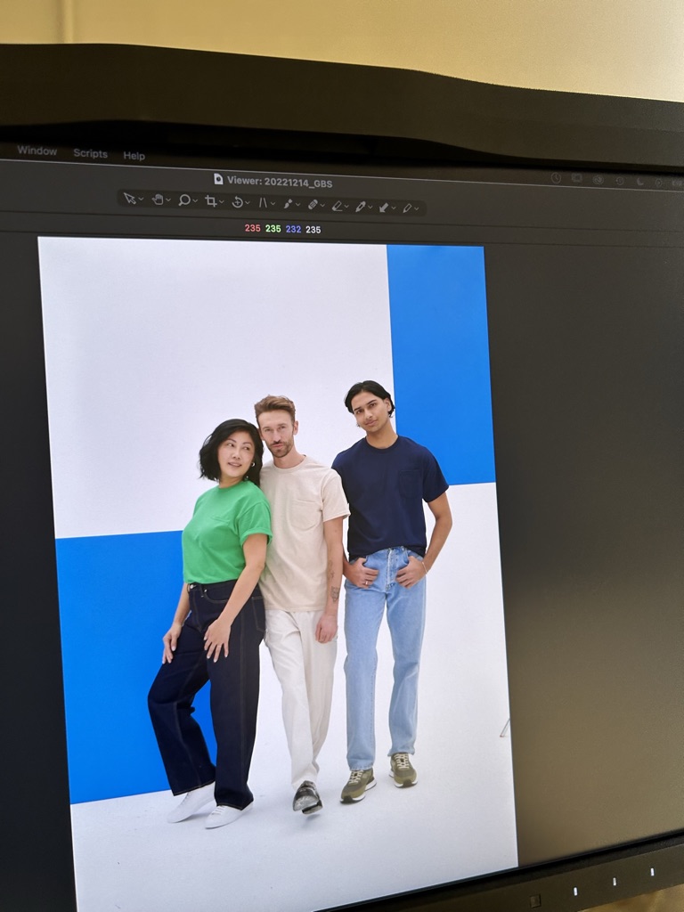Click the blue channel readout 232
The image size is (684, 912).
click(293, 229)
